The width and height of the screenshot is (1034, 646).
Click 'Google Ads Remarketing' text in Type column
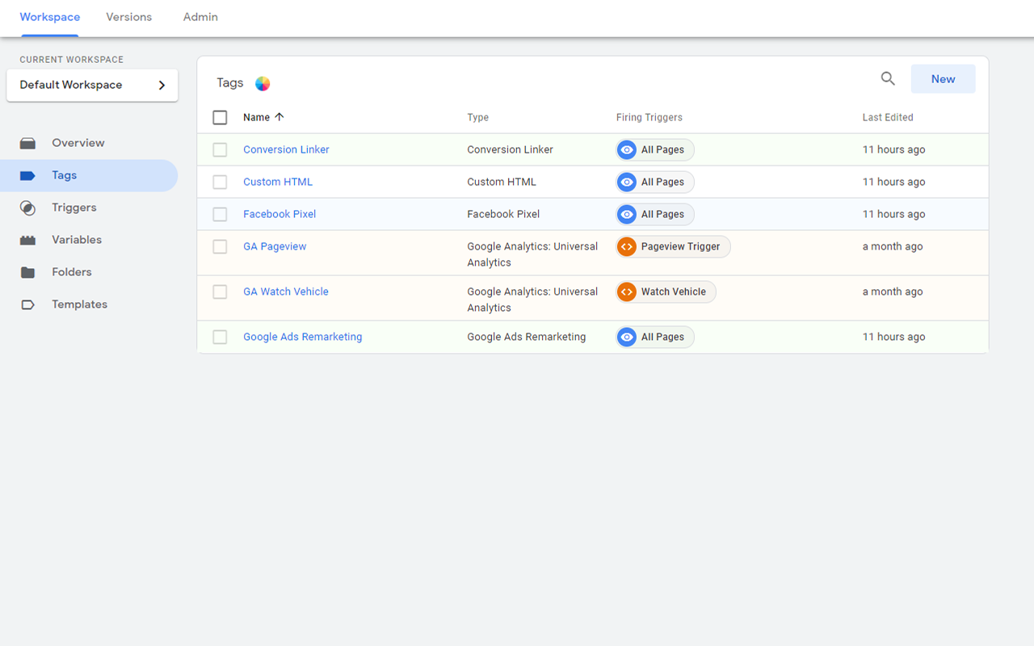[x=527, y=337]
